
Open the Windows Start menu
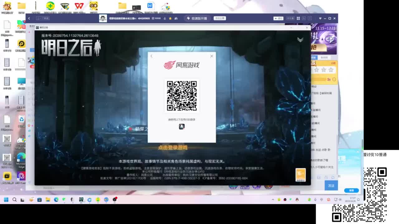point(6,199)
